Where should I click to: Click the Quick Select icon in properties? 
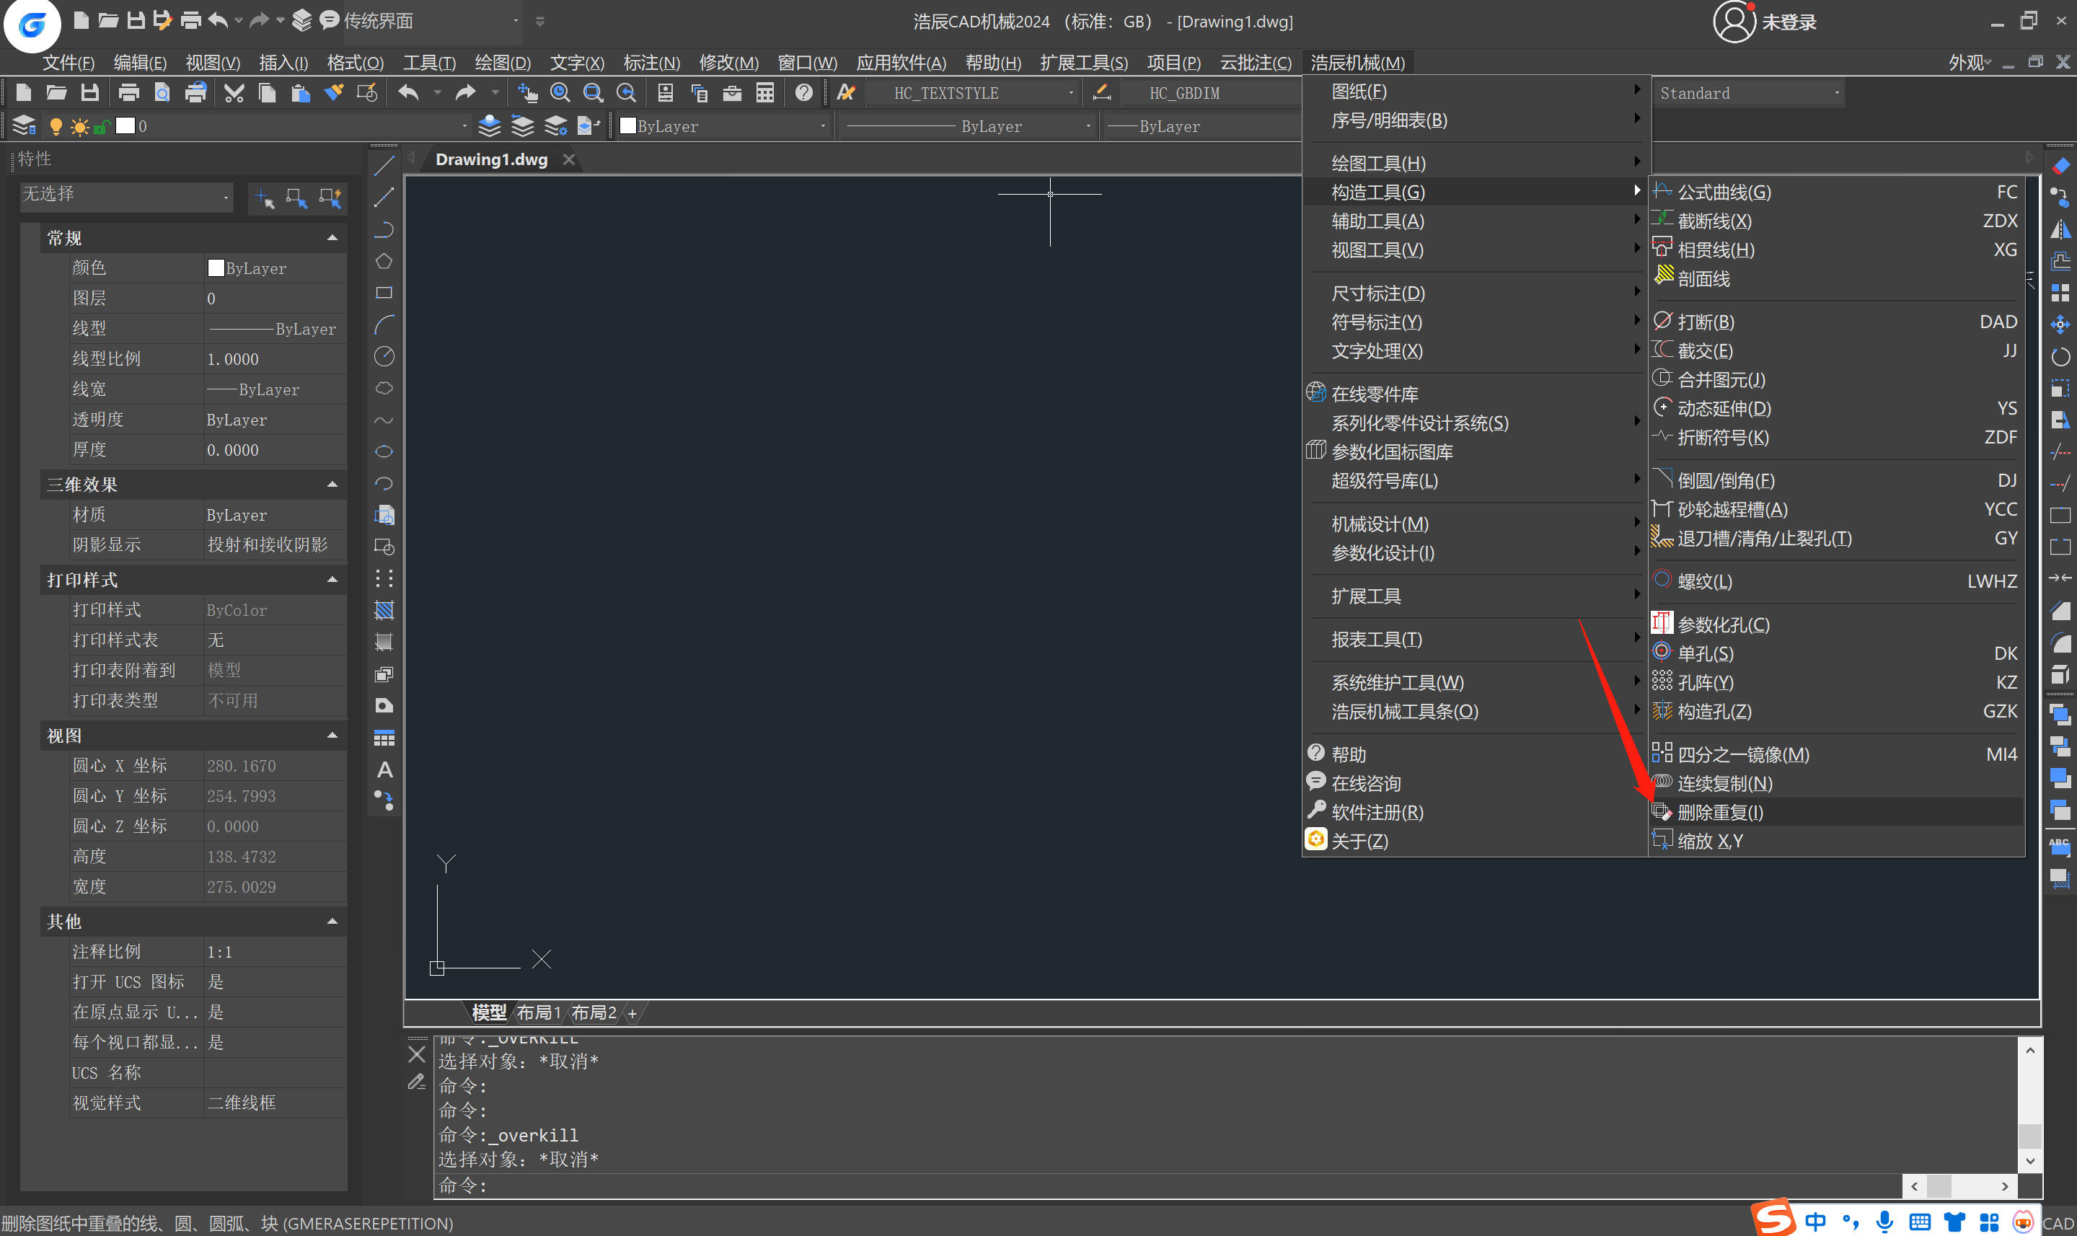(330, 198)
